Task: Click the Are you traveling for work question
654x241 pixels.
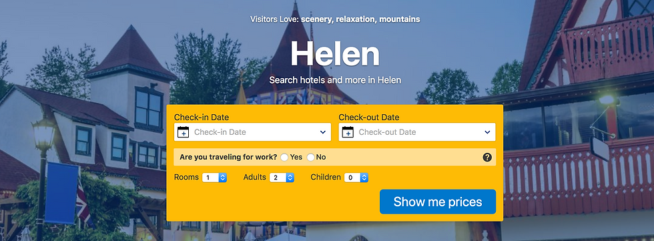Action: (228, 157)
